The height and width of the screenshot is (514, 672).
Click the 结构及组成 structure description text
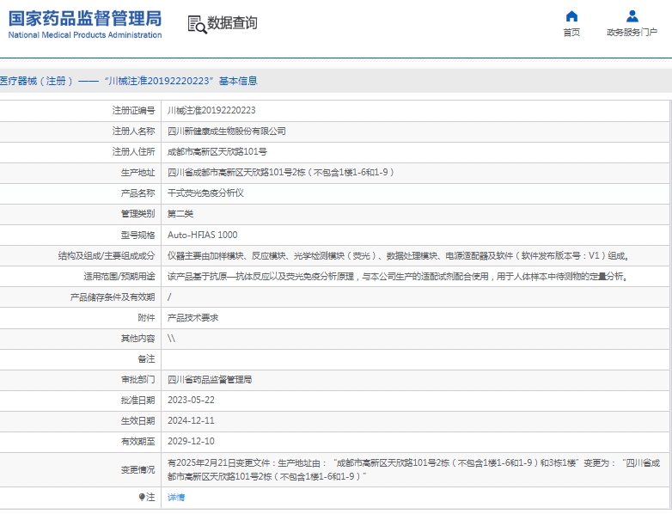coord(398,256)
